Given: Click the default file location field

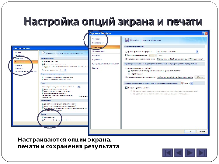Looking at the screenshot, I should pos(181,59).
